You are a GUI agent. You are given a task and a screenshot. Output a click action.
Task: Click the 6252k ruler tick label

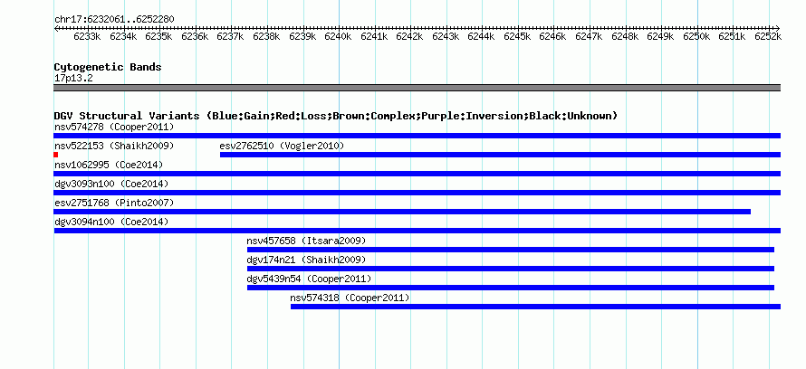[768, 37]
